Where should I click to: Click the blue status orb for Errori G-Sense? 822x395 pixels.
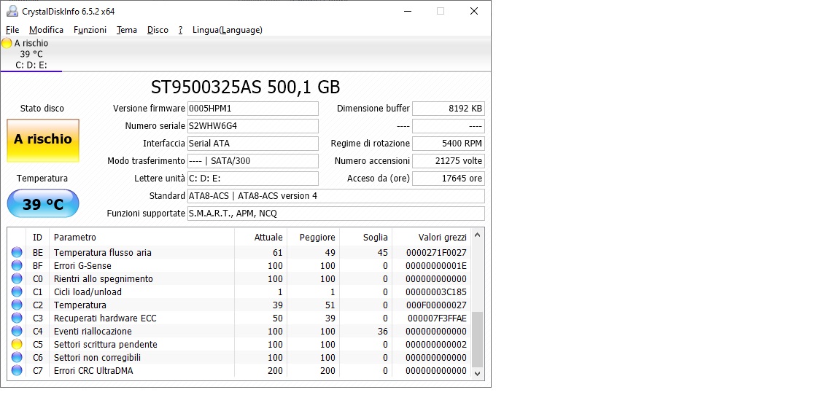[x=18, y=265]
